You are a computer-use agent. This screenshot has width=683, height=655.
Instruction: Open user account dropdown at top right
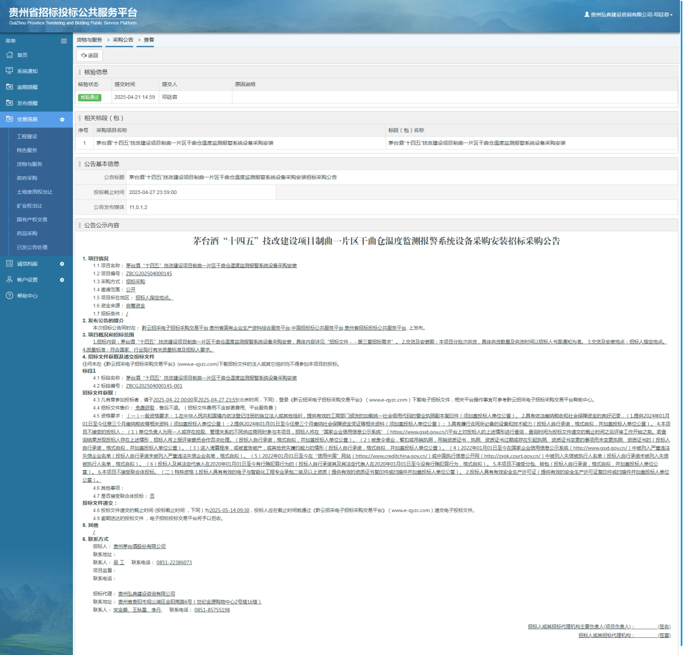click(x=628, y=14)
